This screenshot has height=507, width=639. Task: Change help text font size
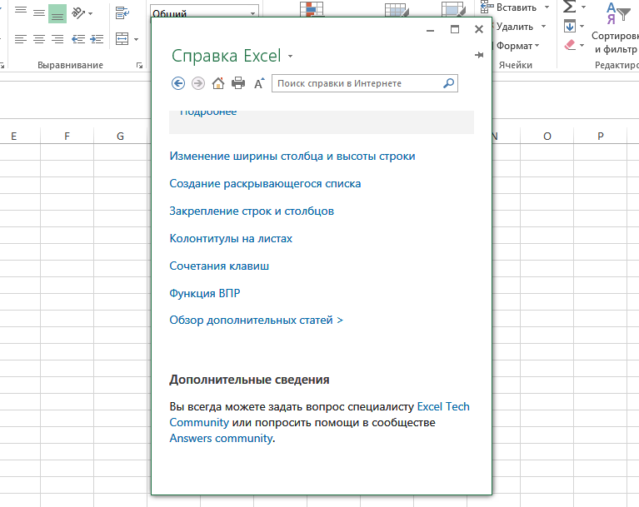pos(259,83)
